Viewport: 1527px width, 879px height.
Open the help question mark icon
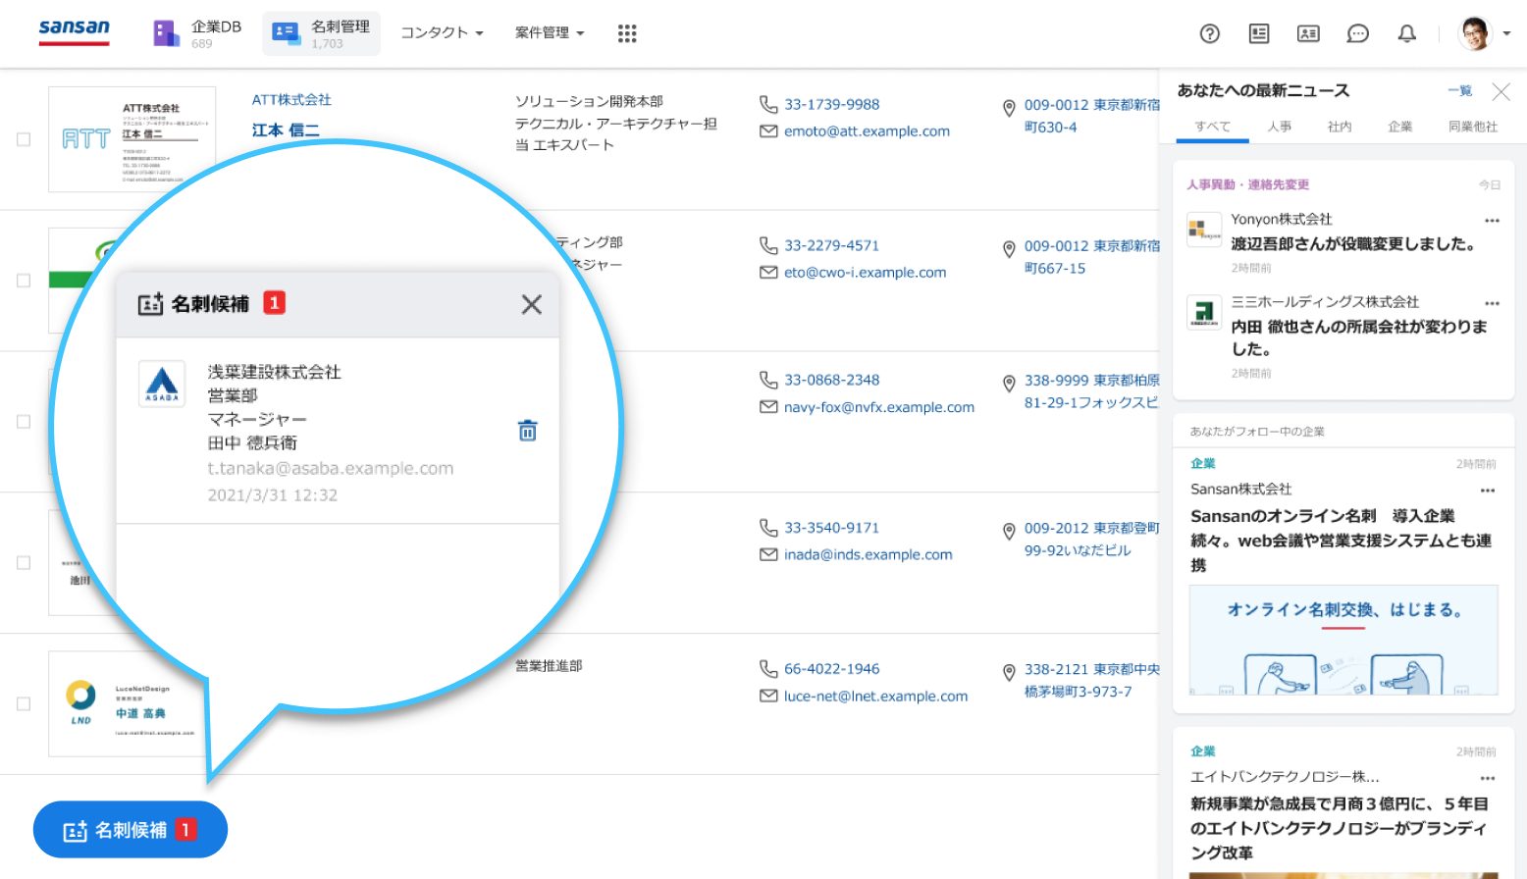click(x=1210, y=33)
